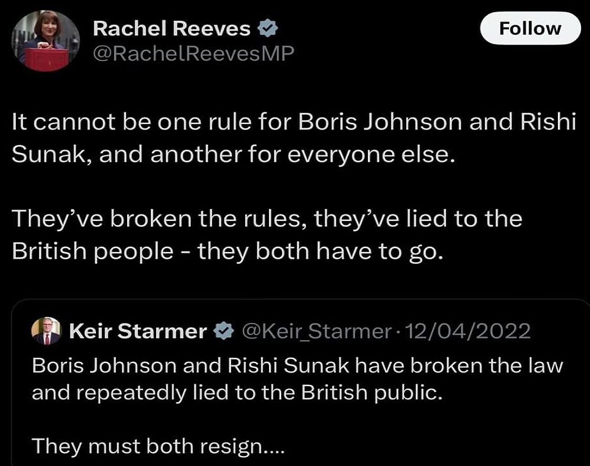Click the Follow button

(x=530, y=28)
